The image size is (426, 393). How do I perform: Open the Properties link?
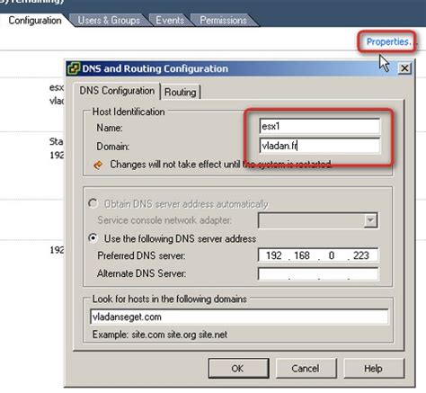(388, 41)
